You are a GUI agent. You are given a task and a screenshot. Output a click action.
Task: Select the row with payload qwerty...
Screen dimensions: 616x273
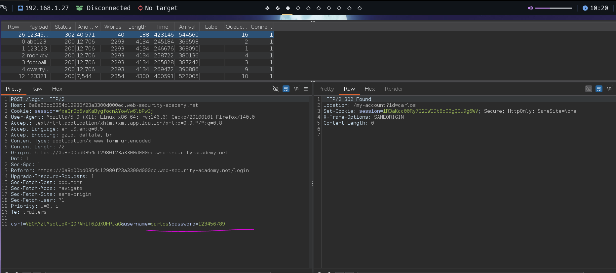click(137, 69)
